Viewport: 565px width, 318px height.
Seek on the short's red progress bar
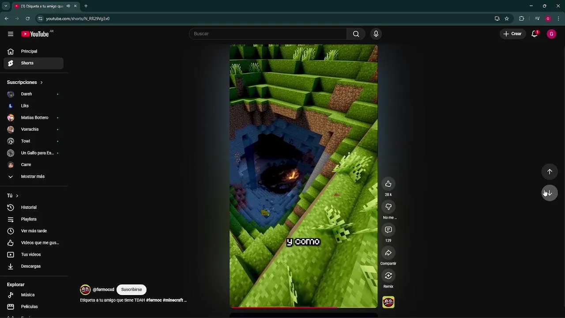pos(304,307)
